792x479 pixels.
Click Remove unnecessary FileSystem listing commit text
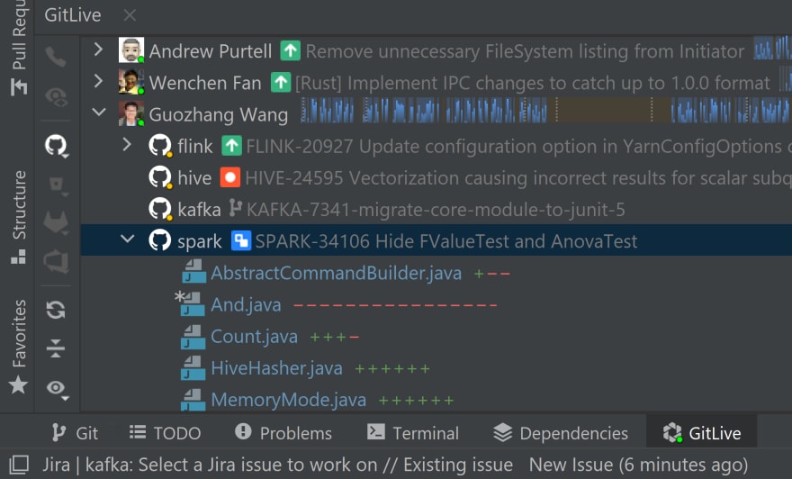click(x=525, y=51)
